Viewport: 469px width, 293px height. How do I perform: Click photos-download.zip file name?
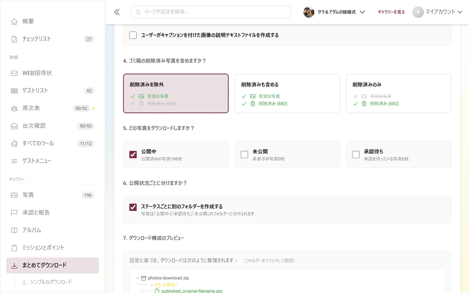click(x=168, y=278)
